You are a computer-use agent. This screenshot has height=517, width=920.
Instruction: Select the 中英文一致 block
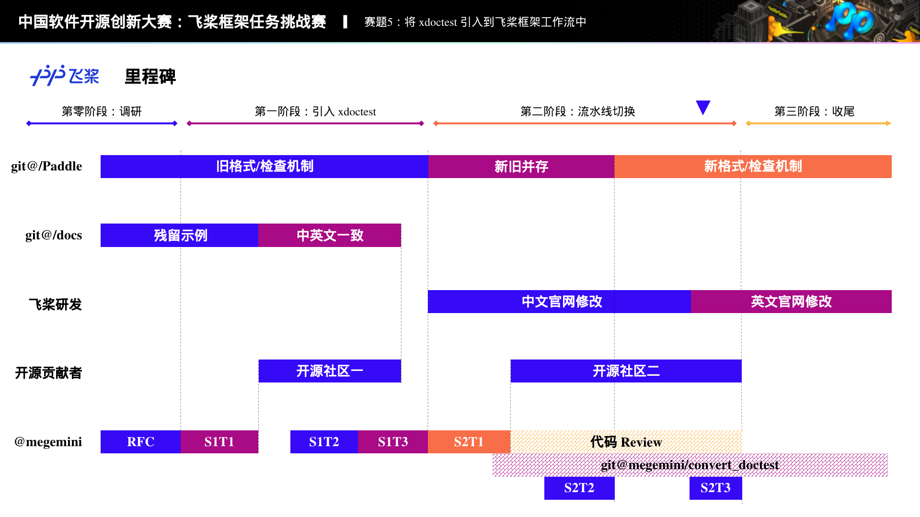pyautogui.click(x=330, y=235)
